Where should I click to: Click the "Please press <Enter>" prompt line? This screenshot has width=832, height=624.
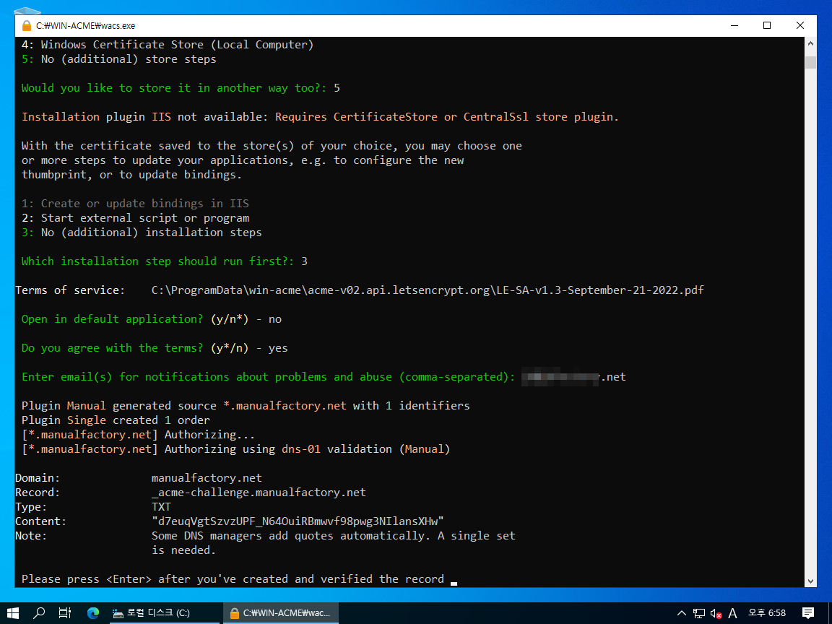(x=233, y=579)
